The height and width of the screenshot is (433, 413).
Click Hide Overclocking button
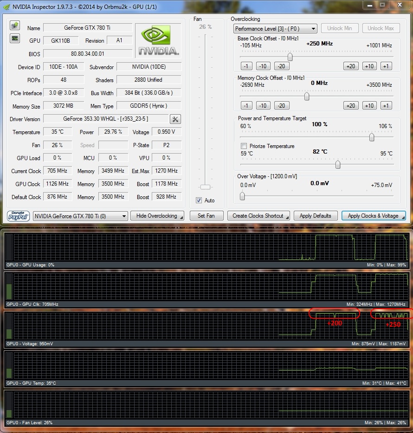[x=157, y=216]
